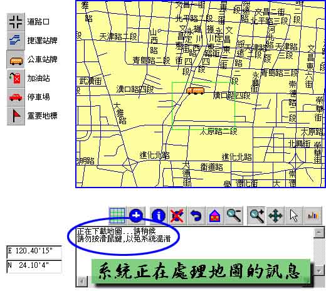This screenshot has width=326, height=291.
Task: Click the blue undo arrow icon
Action: pos(196,216)
